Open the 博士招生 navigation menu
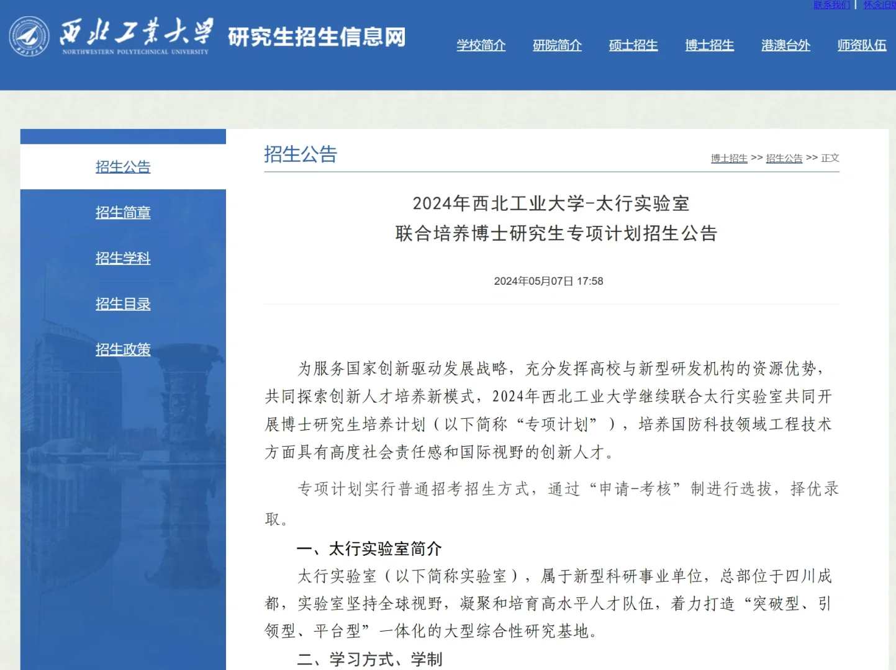Viewport: 896px width, 670px height. pos(710,45)
